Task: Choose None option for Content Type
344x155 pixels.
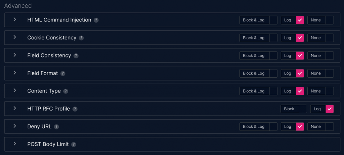Action: pyautogui.click(x=330, y=91)
